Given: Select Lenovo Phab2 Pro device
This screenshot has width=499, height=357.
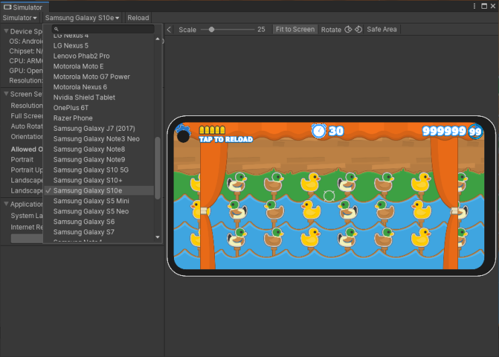Looking at the screenshot, I should tap(99, 56).
